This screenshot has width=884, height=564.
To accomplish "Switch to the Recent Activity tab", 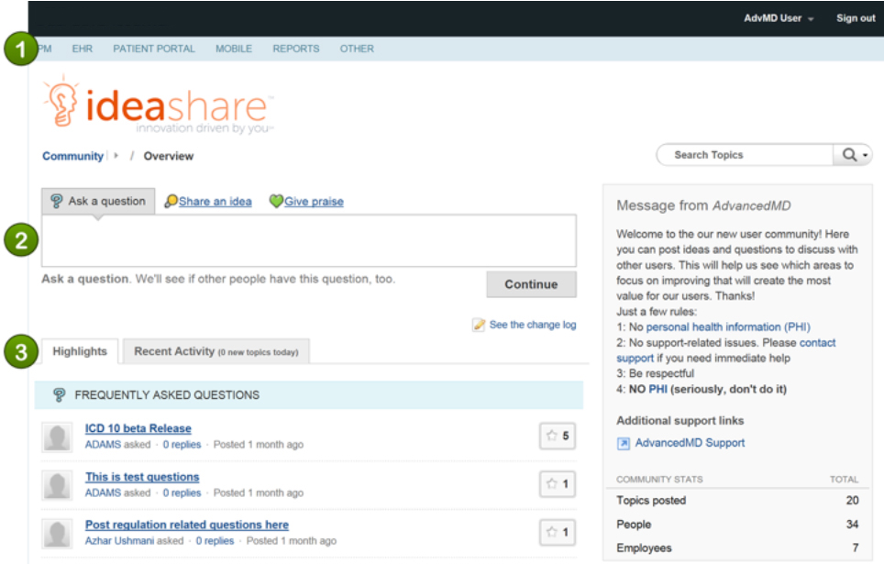I will pos(215,351).
